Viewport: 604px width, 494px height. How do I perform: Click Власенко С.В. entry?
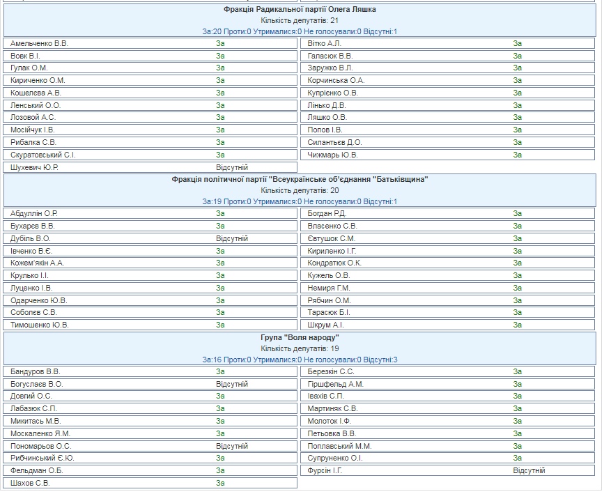tap(448, 226)
